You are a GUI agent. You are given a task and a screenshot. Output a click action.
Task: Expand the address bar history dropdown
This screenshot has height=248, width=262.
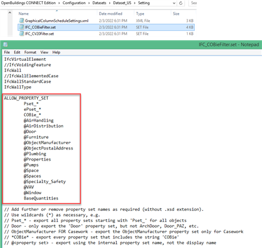(174, 3)
